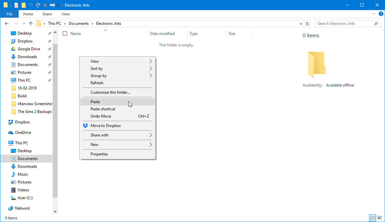Switch to Large icons view in status bar
The width and height of the screenshot is (385, 222).
[x=379, y=218]
